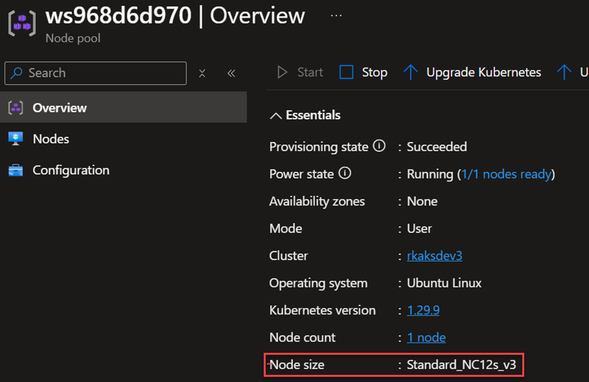This screenshot has width=589, height=382.
Task: Focus the sidebar Search field
Action: pyautogui.click(x=101, y=73)
